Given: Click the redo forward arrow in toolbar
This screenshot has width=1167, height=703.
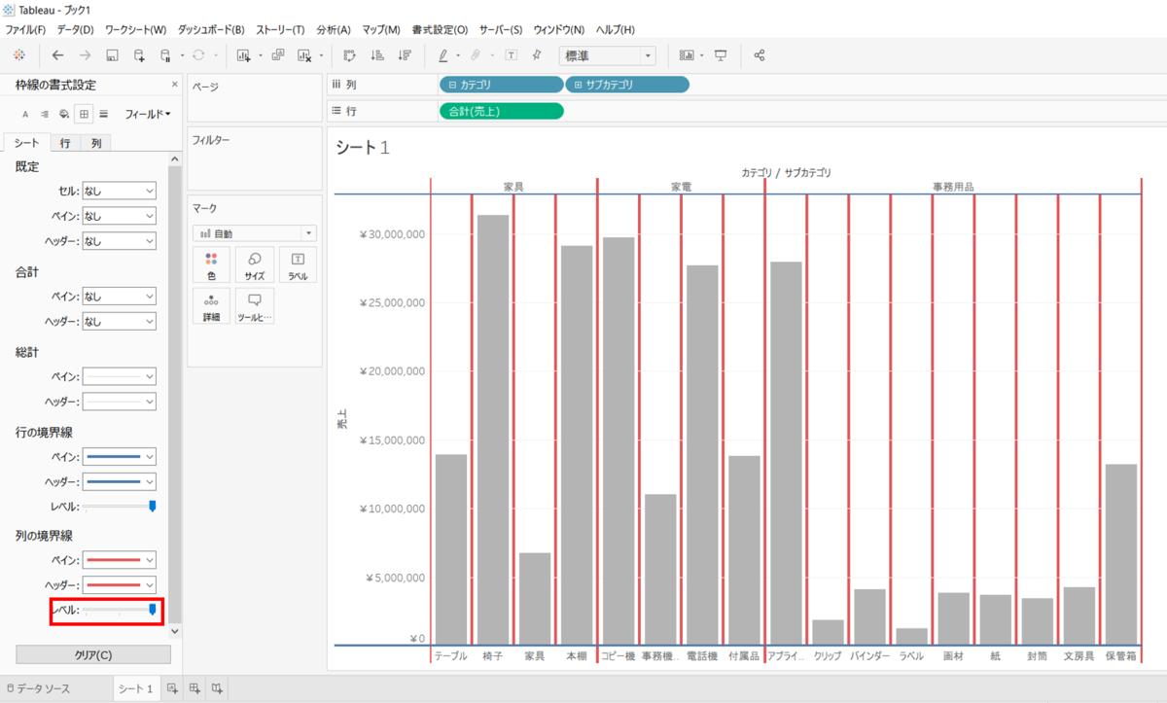Looking at the screenshot, I should [86, 55].
